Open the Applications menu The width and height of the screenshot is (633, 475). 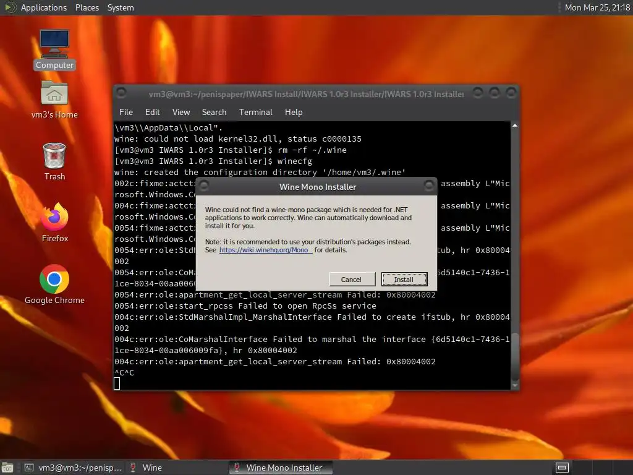pyautogui.click(x=44, y=7)
